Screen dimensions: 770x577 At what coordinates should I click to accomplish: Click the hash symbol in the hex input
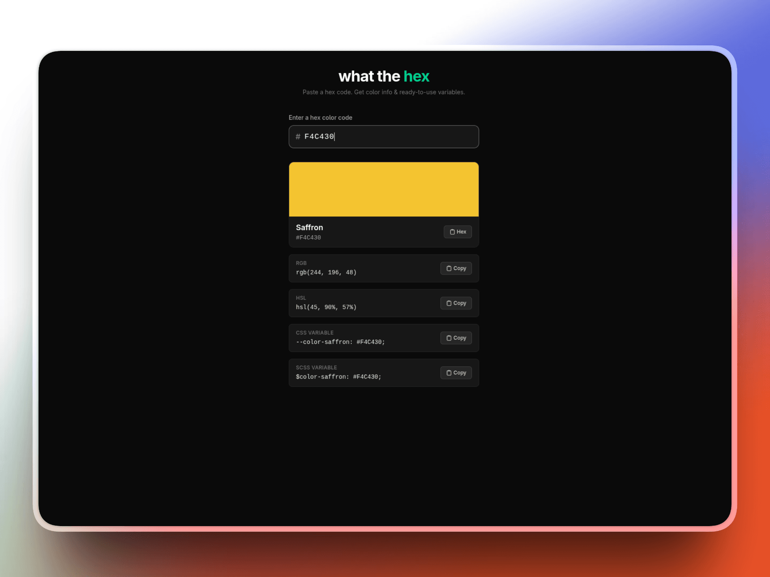pyautogui.click(x=298, y=137)
